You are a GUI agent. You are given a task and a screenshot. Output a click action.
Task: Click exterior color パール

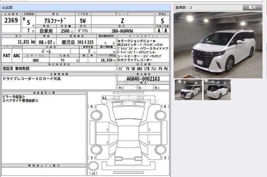pyautogui.click(x=46, y=51)
